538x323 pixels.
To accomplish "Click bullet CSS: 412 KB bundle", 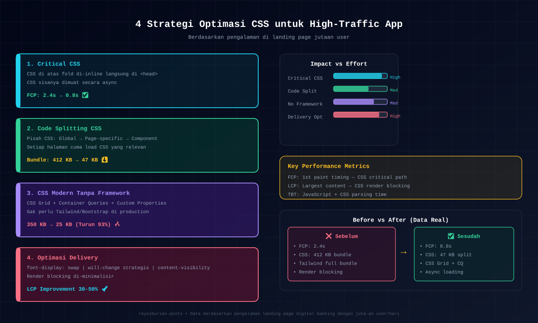I will [x=322, y=255].
